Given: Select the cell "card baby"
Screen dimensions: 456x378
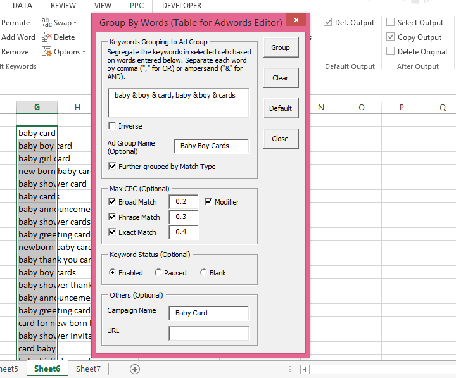Looking at the screenshot, I should pos(37,348).
